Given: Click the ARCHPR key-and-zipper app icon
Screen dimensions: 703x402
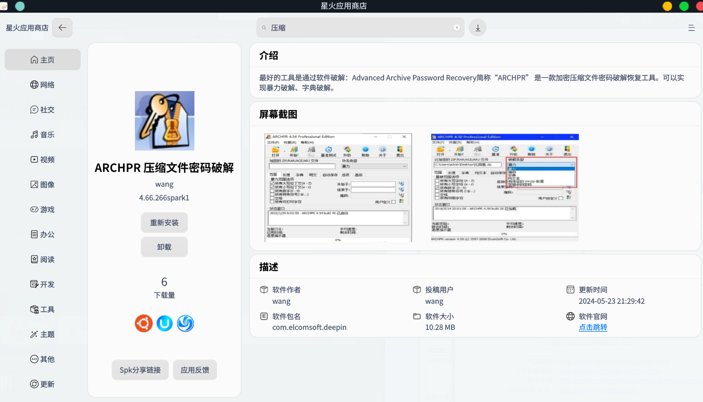Looking at the screenshot, I should point(165,121).
